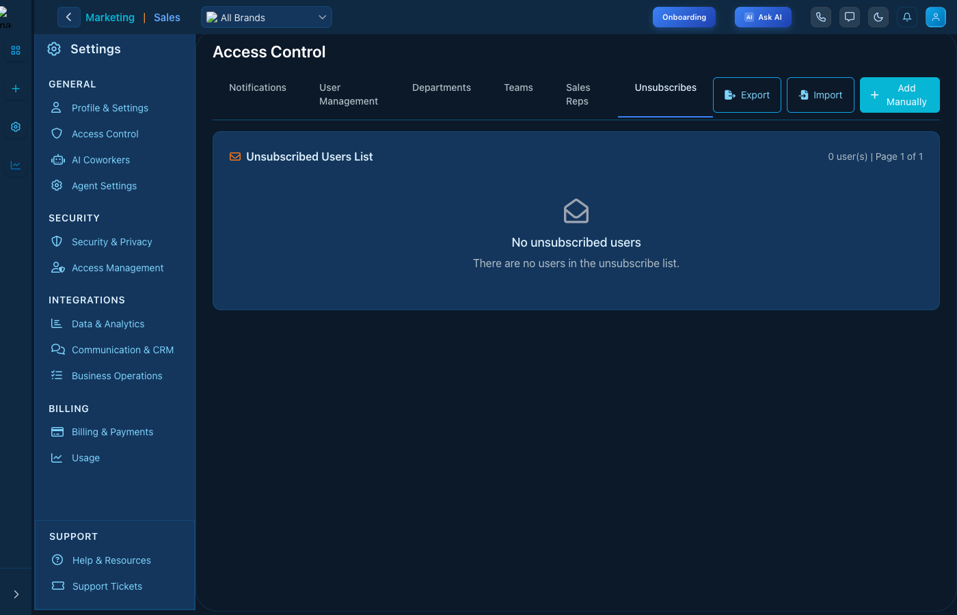This screenshot has height=615, width=957.
Task: Click the back chevron button beside Marketing
Action: tap(68, 17)
